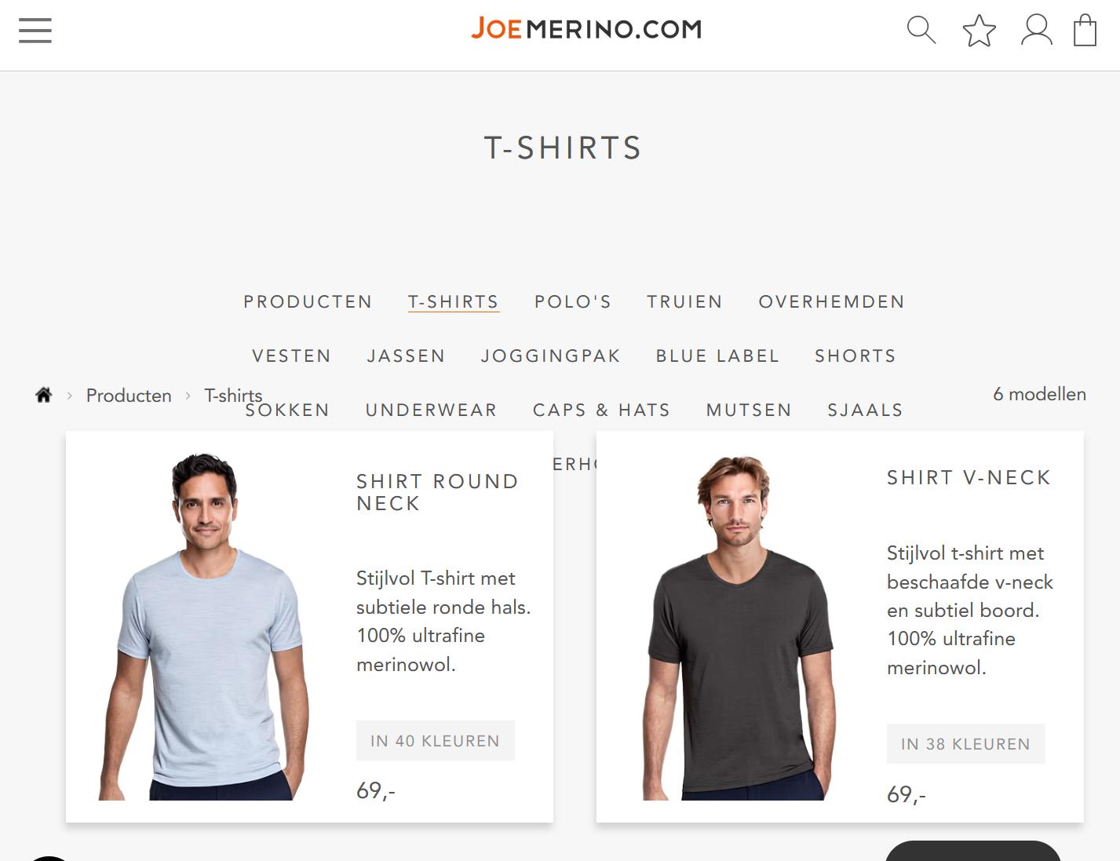
Task: Open the account profile icon
Action: click(x=1036, y=30)
